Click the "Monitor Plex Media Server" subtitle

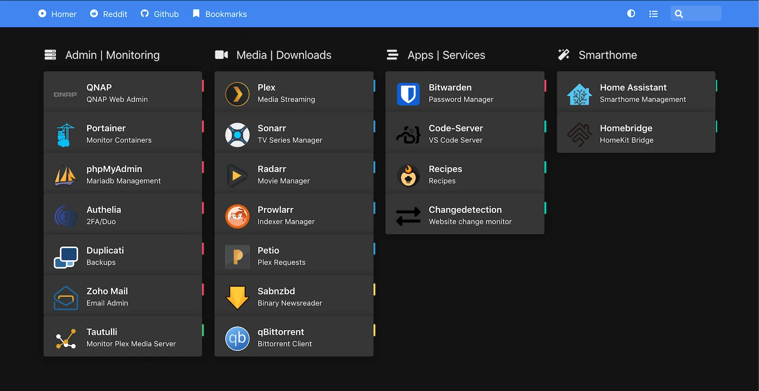(131, 344)
